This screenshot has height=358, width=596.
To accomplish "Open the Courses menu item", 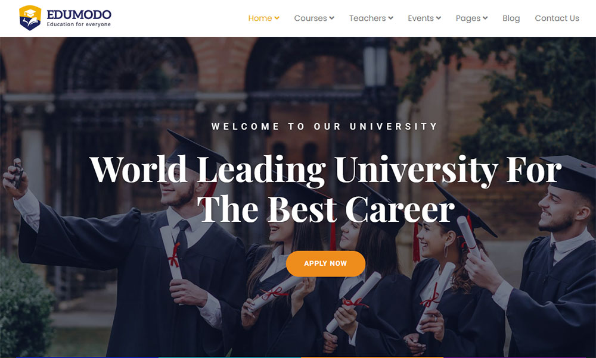I will pos(311,18).
